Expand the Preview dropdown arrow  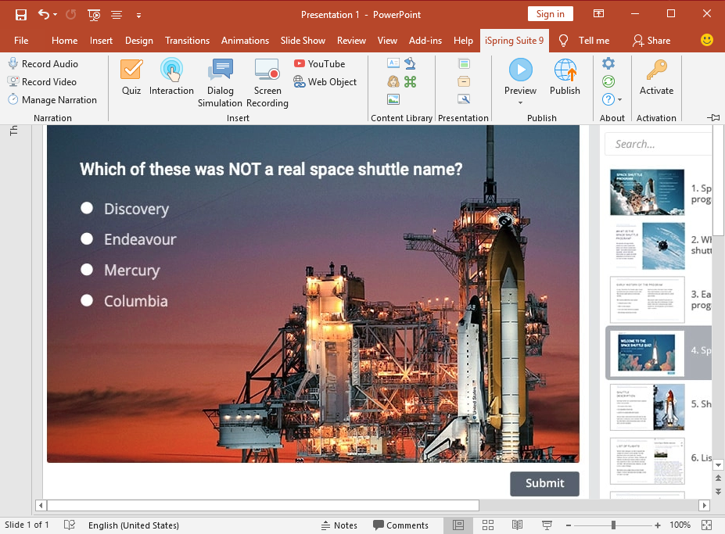(x=520, y=103)
